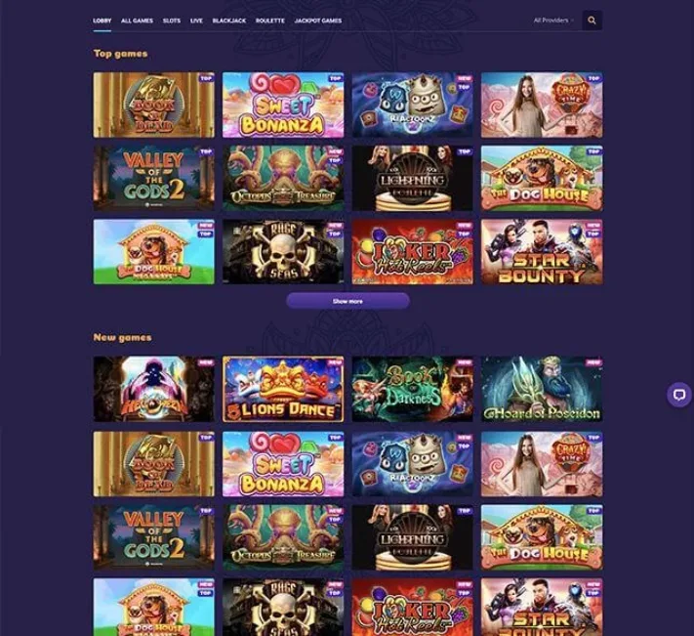Click the search magnifier icon
The image size is (694, 636).
tap(592, 21)
